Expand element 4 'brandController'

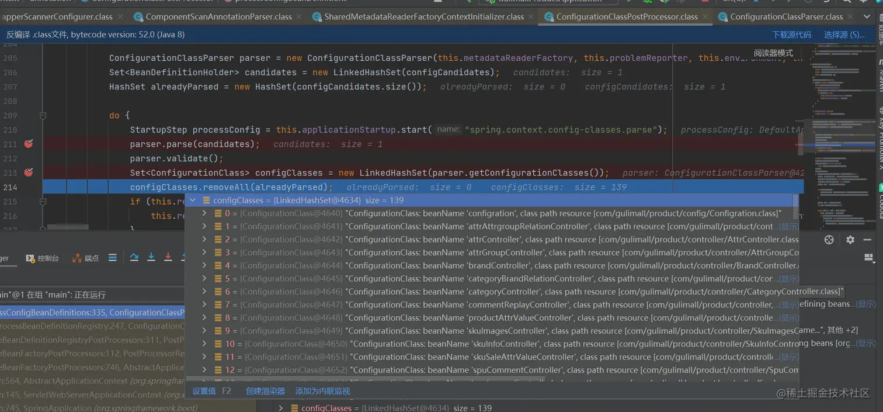coord(204,265)
